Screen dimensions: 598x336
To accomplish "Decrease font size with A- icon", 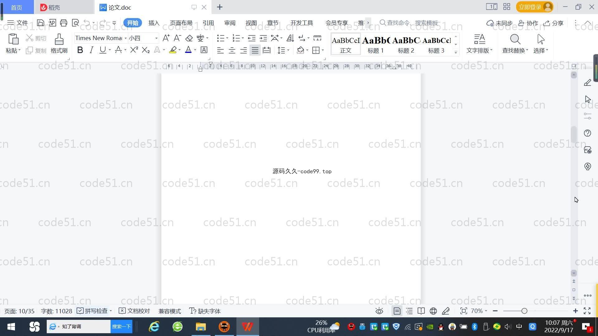I will (x=177, y=38).
